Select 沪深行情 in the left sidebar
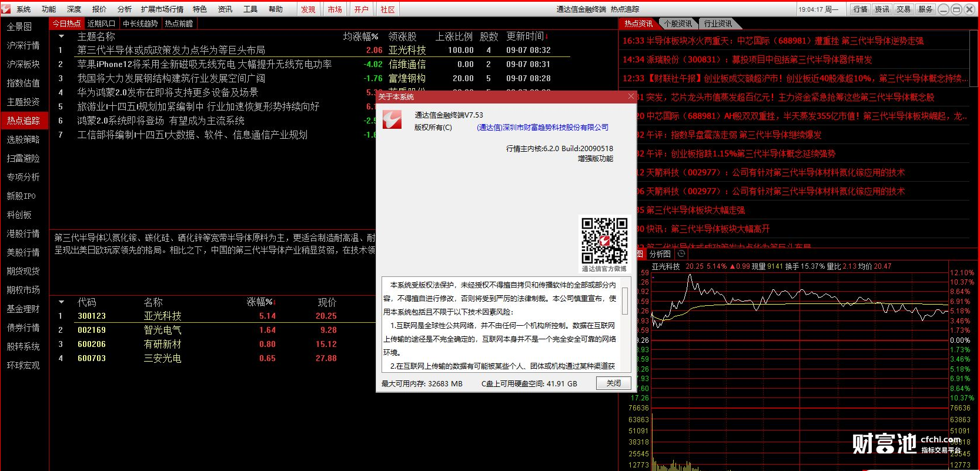This screenshot has height=471, width=980. click(24, 45)
